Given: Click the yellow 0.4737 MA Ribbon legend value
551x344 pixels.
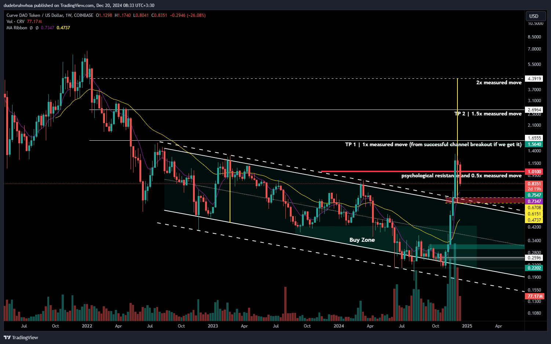Looking at the screenshot, I should pos(63,28).
